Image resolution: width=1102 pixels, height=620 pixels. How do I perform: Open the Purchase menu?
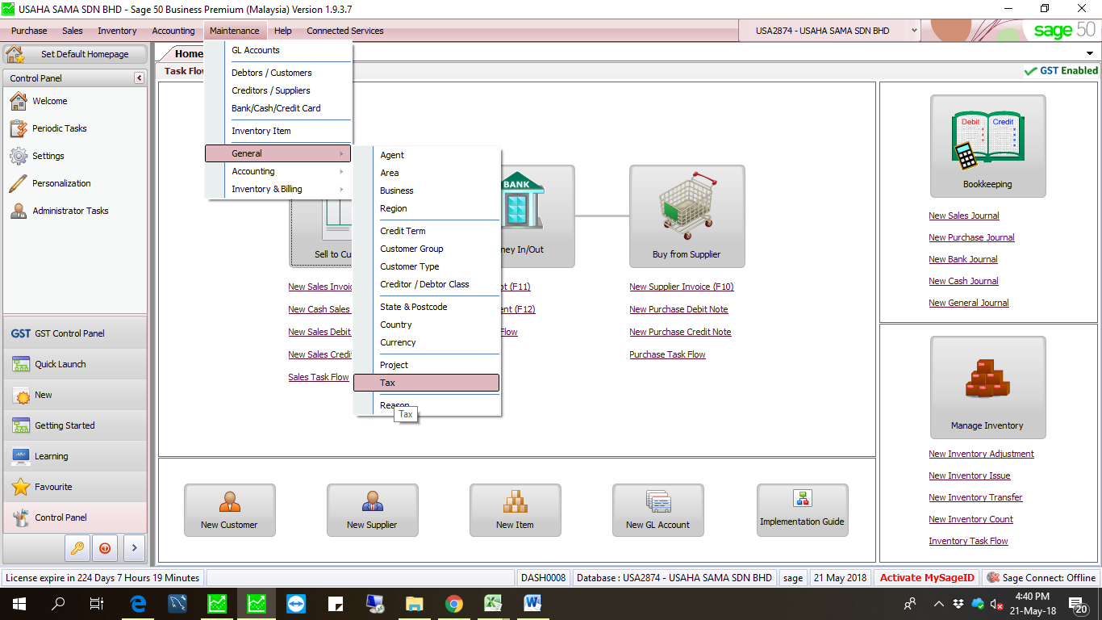[x=29, y=31]
